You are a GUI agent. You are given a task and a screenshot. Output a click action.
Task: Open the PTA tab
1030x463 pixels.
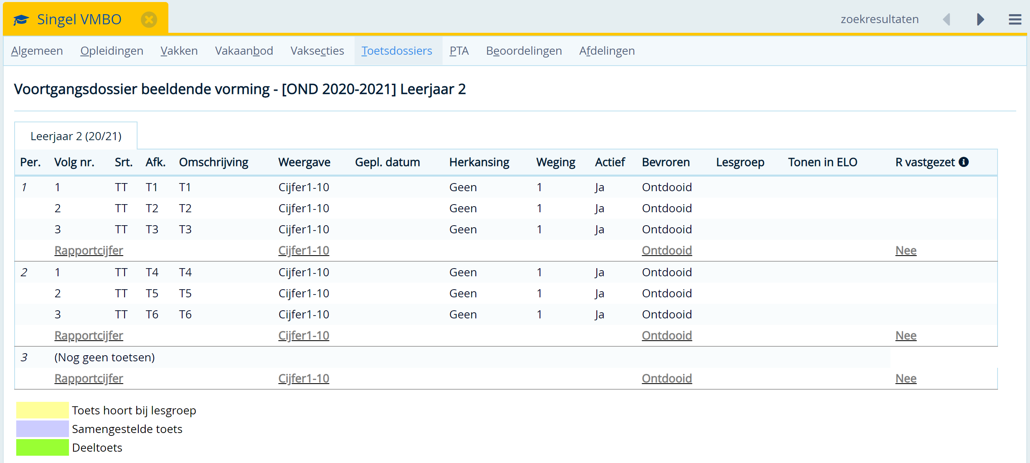pos(459,51)
